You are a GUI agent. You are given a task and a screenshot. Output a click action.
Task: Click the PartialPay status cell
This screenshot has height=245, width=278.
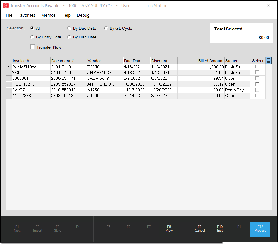(237, 90)
